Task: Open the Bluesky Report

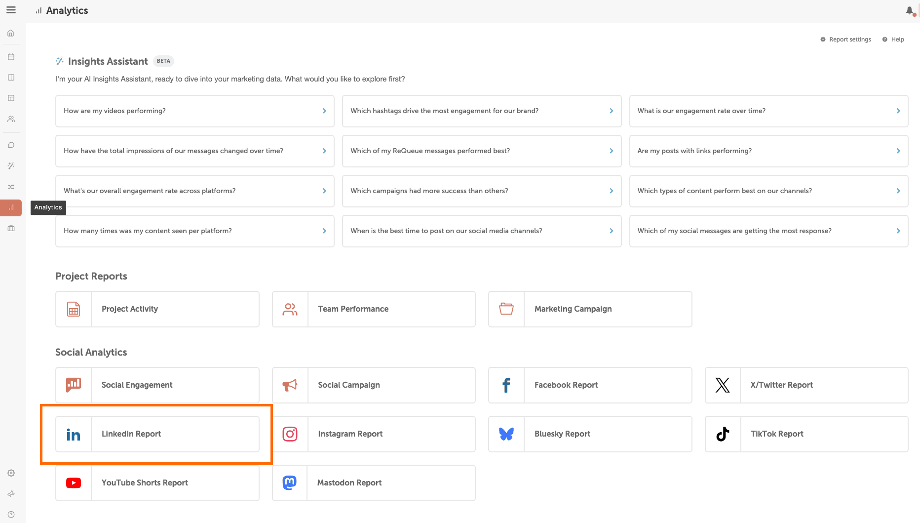Action: 590,434
